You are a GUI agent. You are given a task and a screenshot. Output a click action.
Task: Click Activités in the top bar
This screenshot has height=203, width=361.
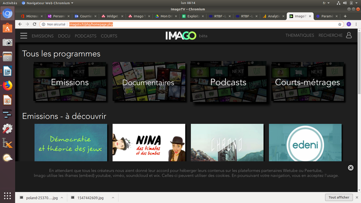10,3
